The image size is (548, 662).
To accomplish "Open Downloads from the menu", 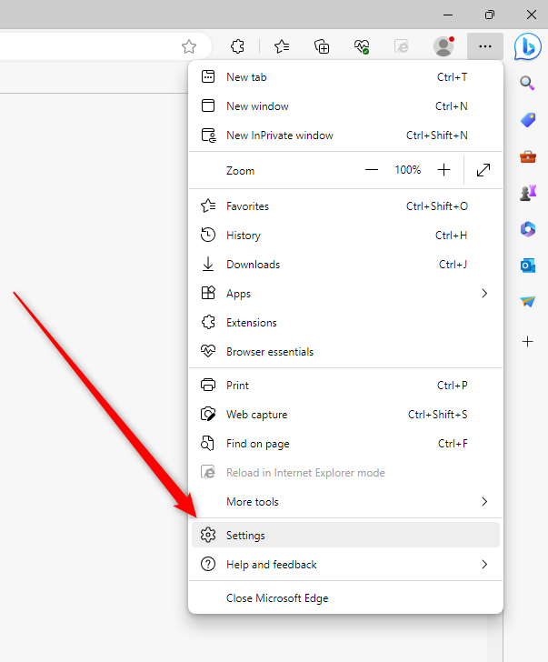I will 345,265.
